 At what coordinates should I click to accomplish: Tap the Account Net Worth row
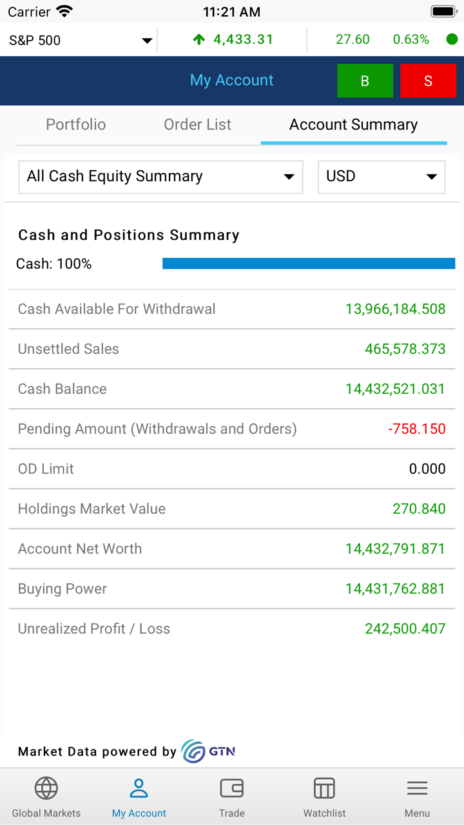(232, 549)
